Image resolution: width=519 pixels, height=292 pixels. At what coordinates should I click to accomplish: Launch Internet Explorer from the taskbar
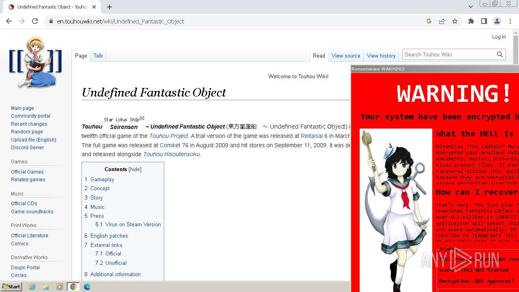(x=32, y=287)
